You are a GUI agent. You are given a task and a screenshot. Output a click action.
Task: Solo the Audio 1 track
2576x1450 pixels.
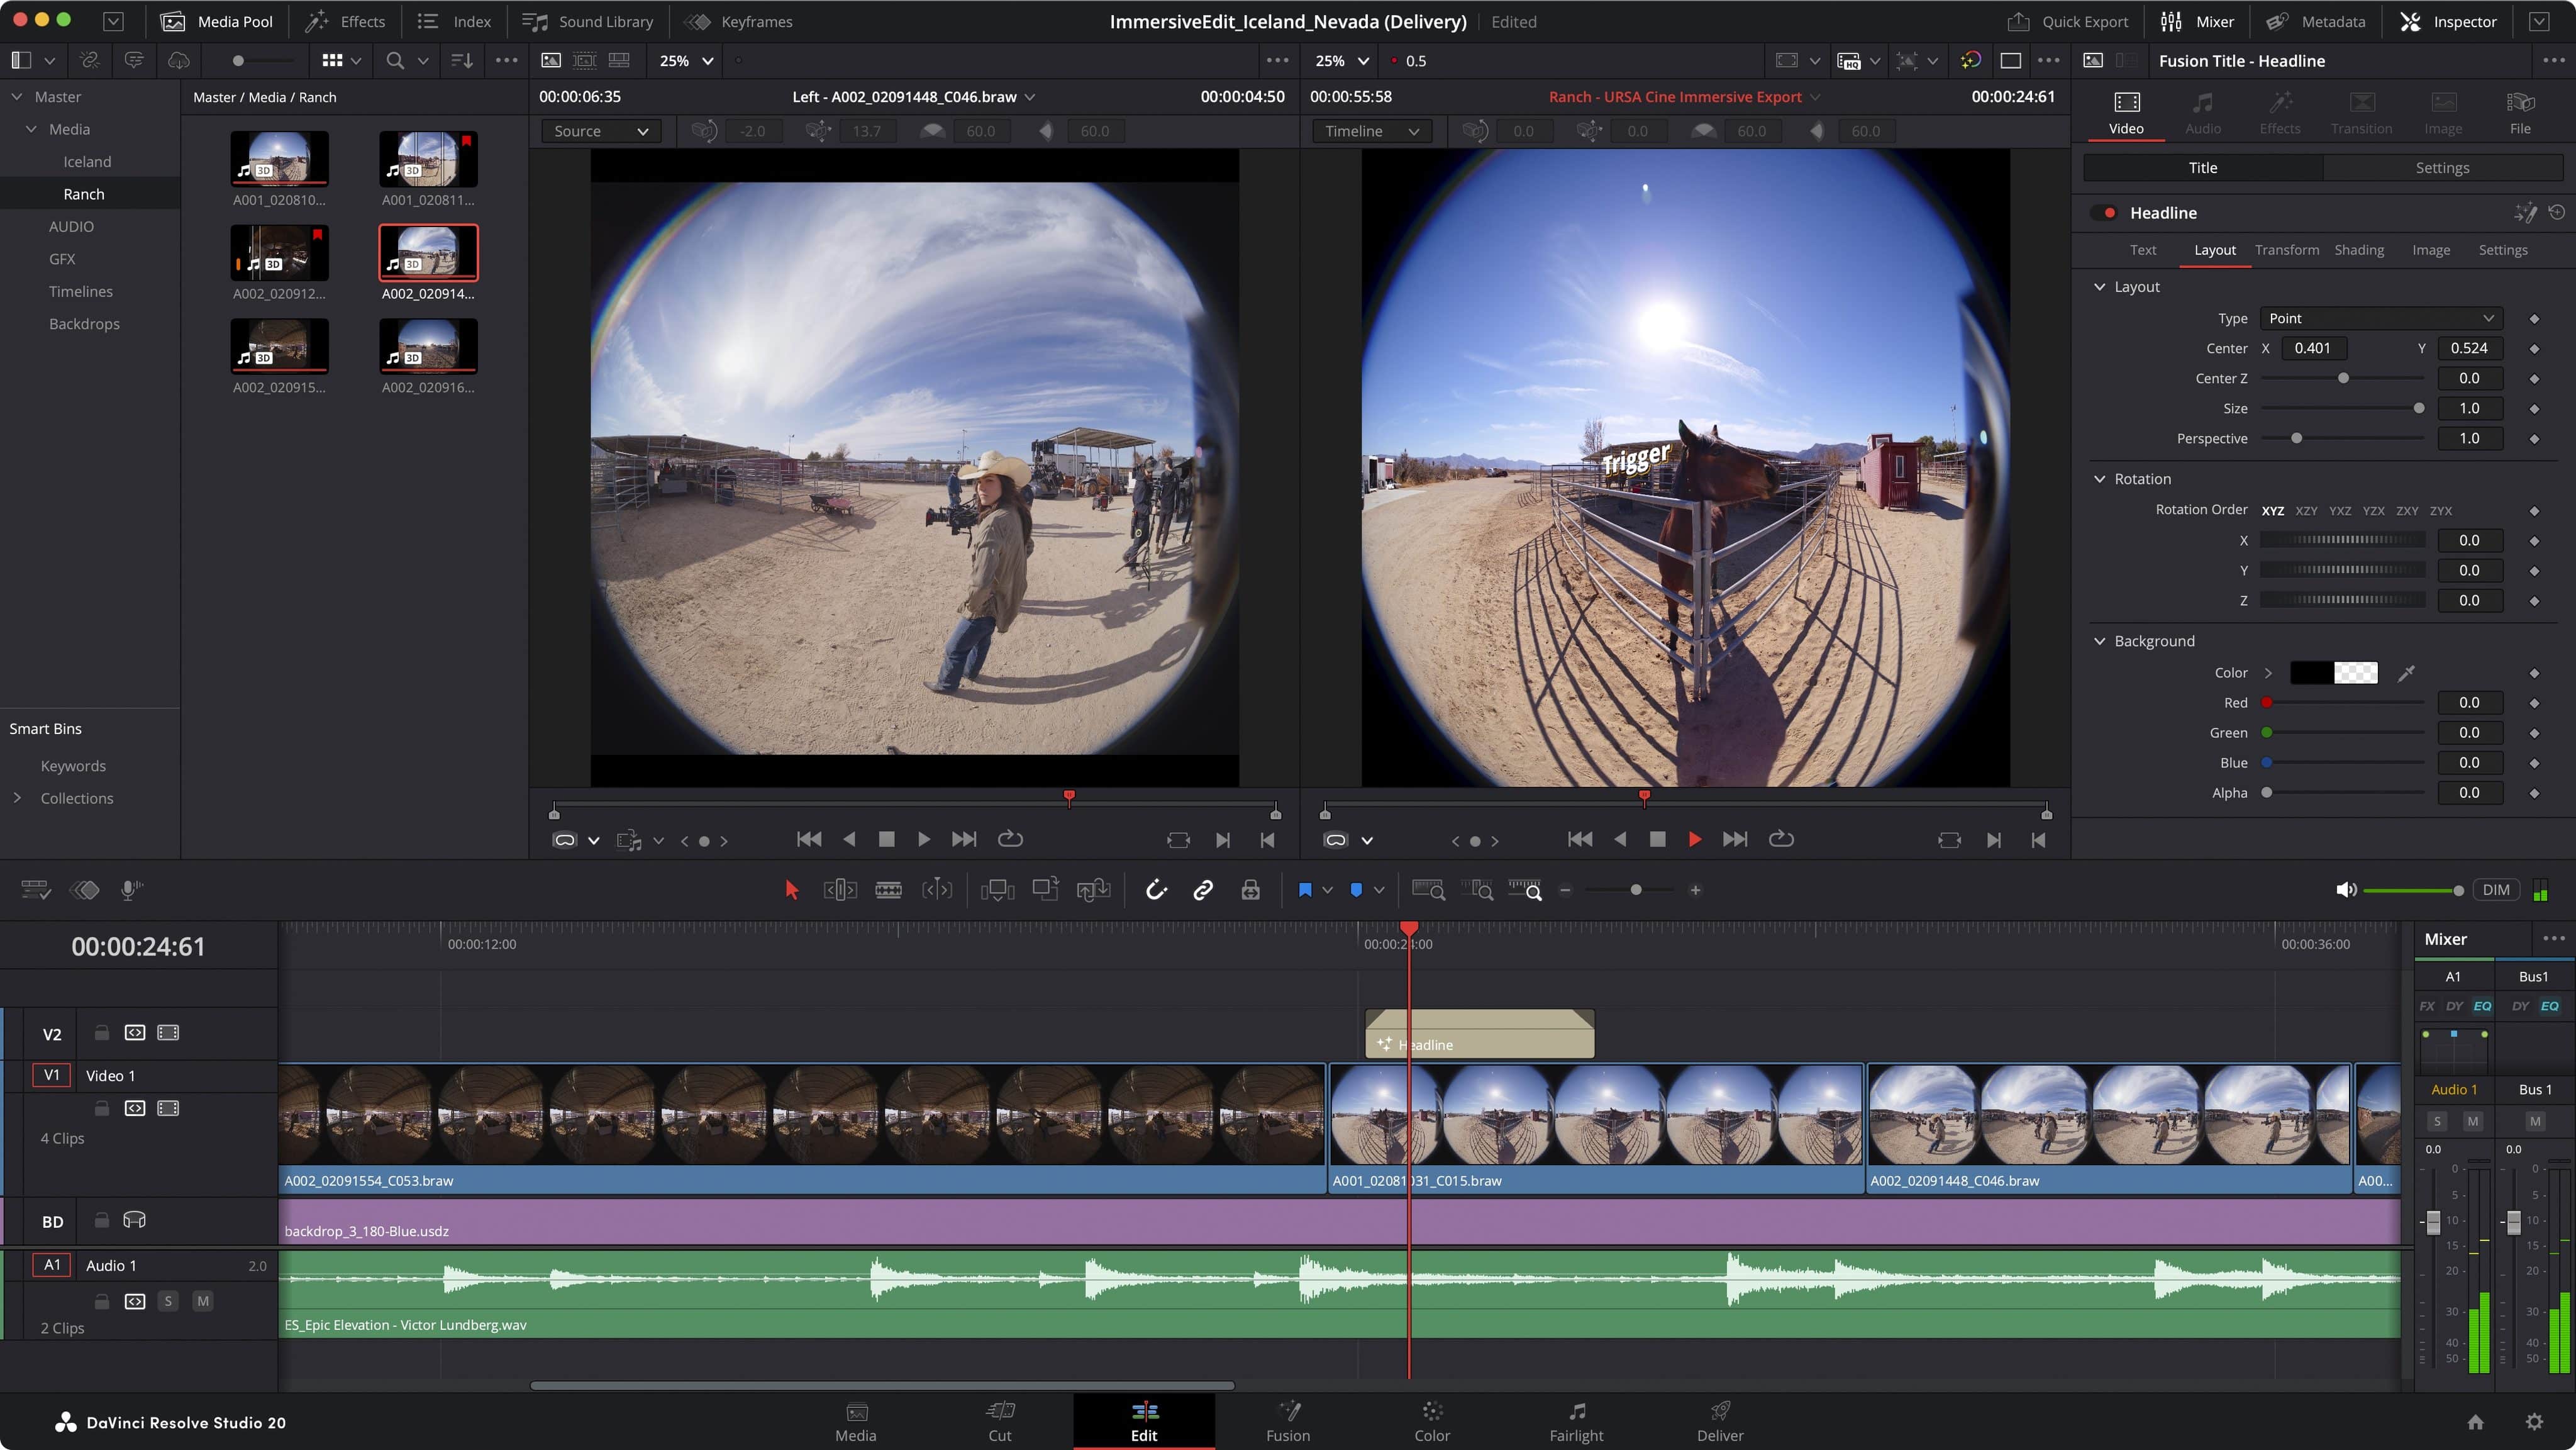168,1301
